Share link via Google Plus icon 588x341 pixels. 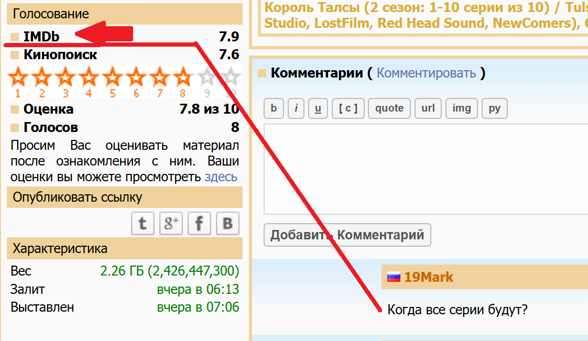tap(171, 224)
